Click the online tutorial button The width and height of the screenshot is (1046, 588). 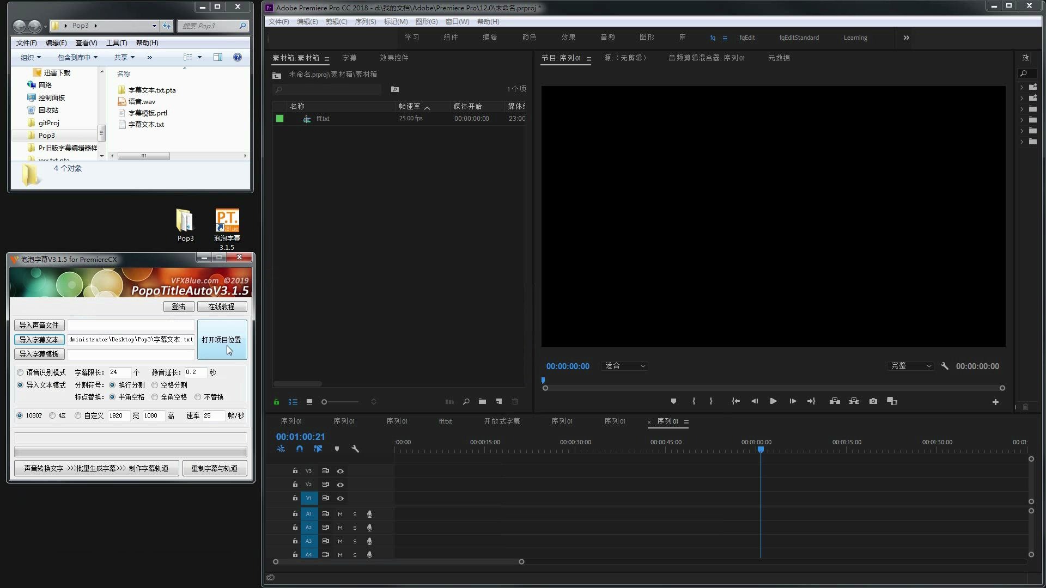(x=222, y=307)
